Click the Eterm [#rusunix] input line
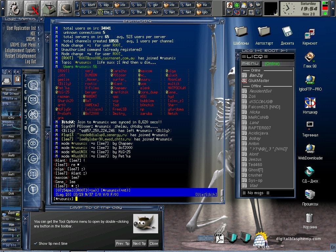The image size is (336, 252). coord(136,199)
